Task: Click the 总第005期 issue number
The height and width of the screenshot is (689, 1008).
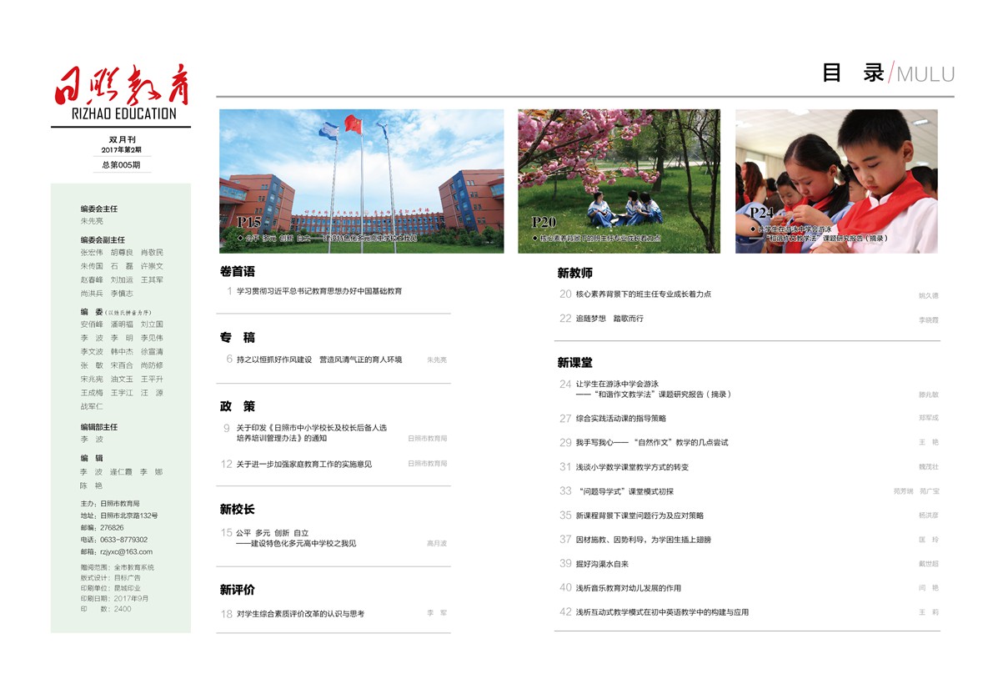Action: point(122,164)
